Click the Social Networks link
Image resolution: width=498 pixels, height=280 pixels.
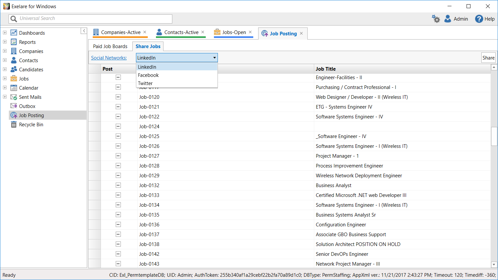click(x=109, y=58)
